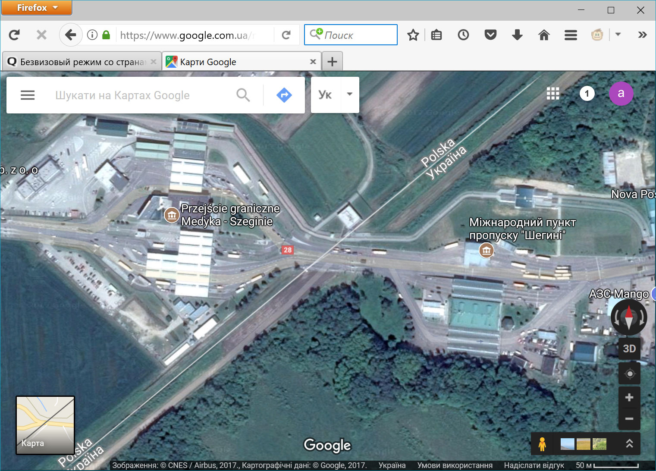Click the Умови використання link
The height and width of the screenshot is (471, 656).
tap(455, 465)
